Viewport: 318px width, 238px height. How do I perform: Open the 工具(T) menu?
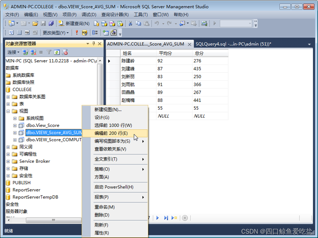(x=141, y=14)
